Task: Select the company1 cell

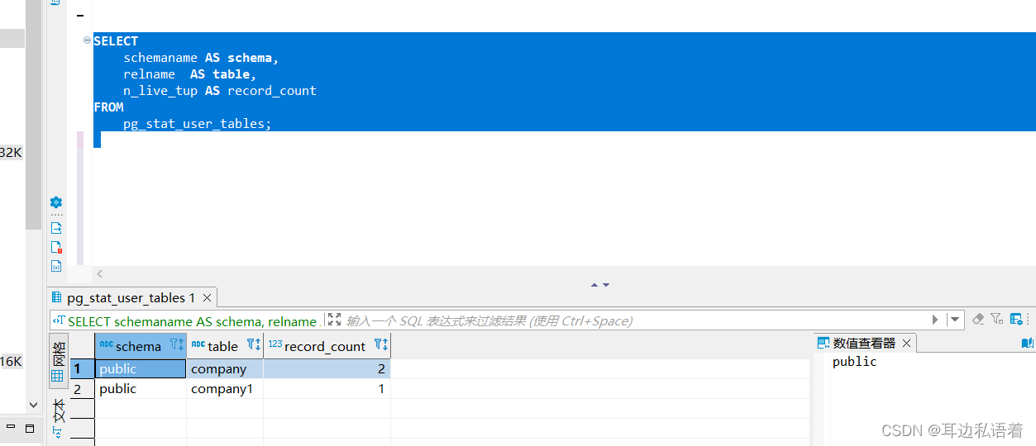Action: pyautogui.click(x=225, y=388)
